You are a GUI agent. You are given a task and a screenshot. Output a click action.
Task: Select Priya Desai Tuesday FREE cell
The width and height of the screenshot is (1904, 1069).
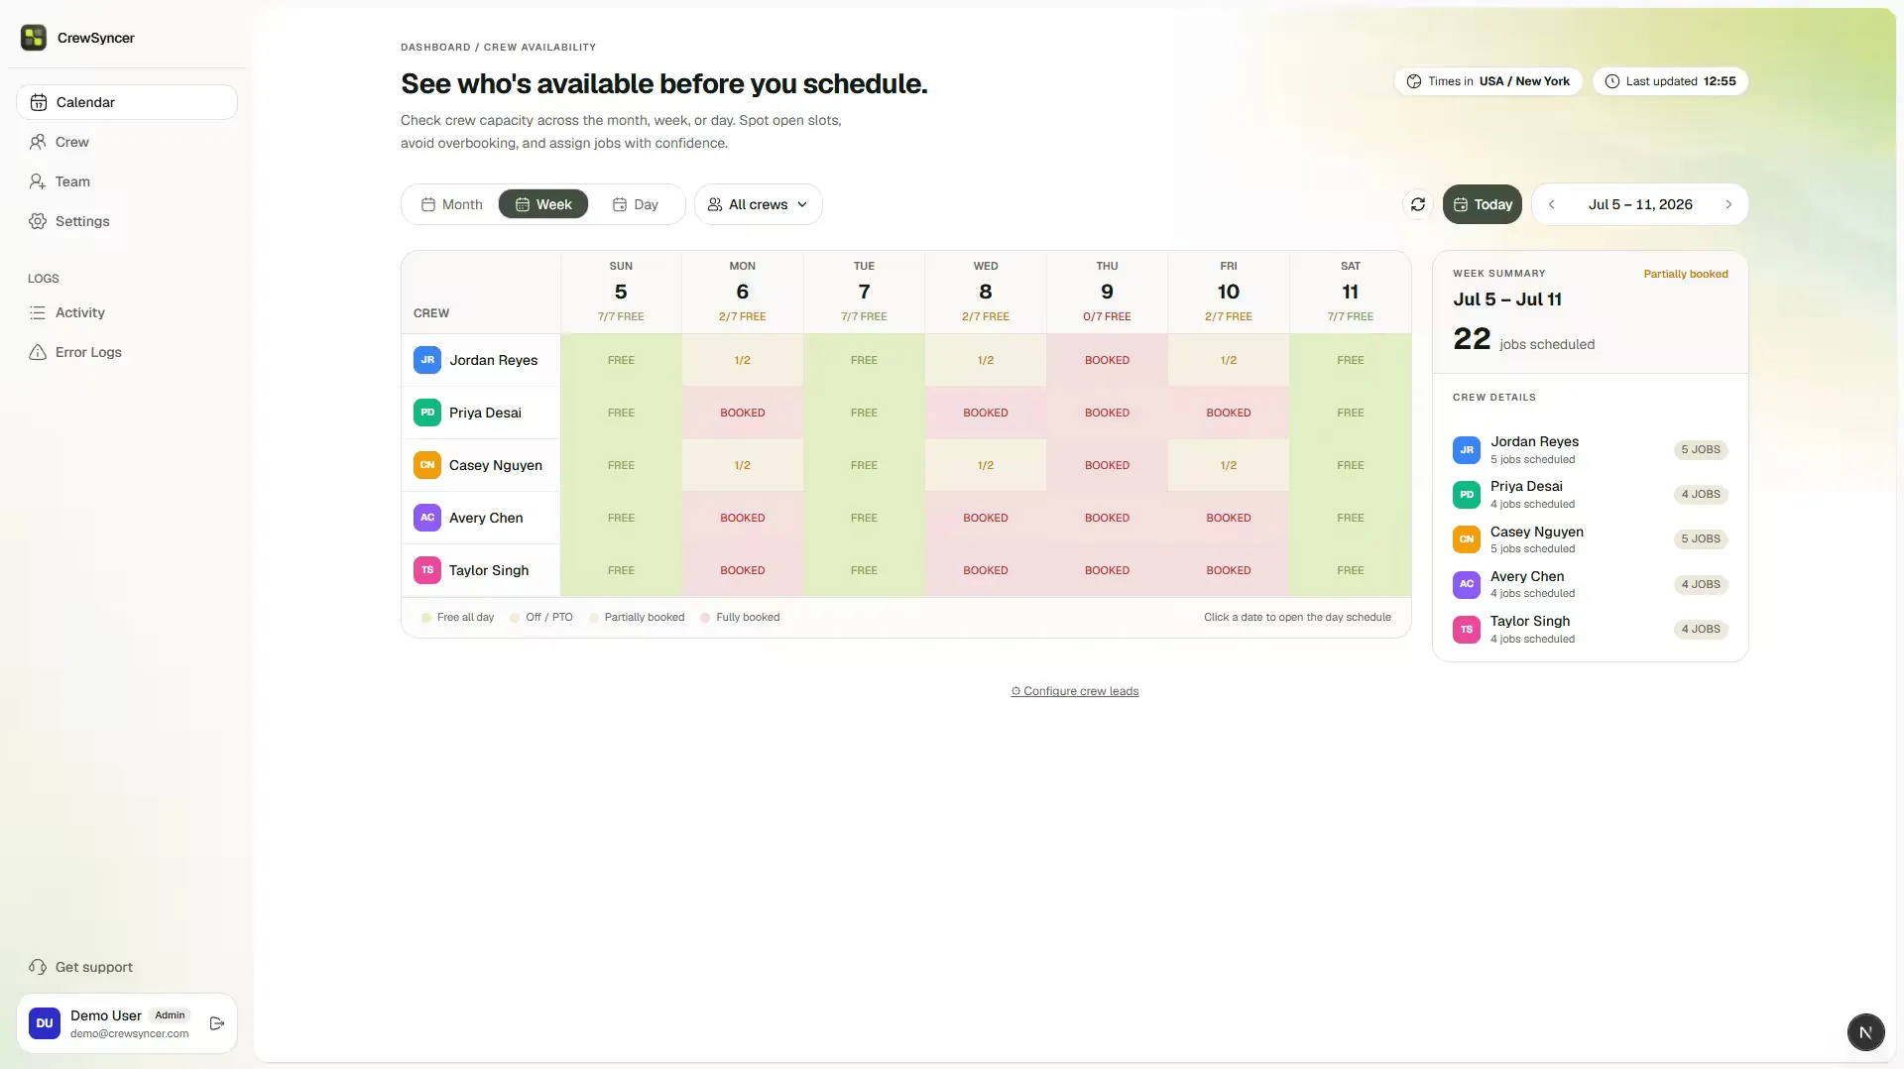point(864,413)
